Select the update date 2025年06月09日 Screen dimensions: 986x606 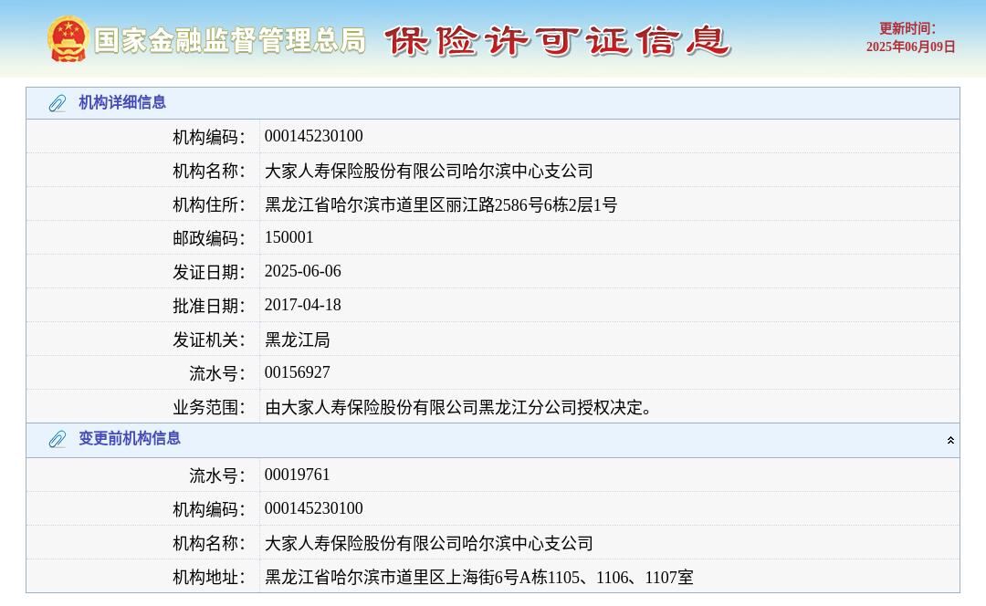910,47
